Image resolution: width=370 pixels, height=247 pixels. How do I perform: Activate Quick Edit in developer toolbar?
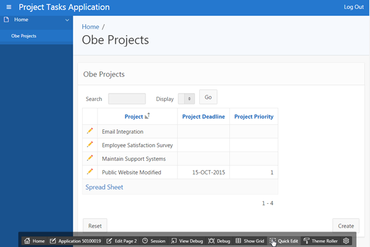point(284,241)
